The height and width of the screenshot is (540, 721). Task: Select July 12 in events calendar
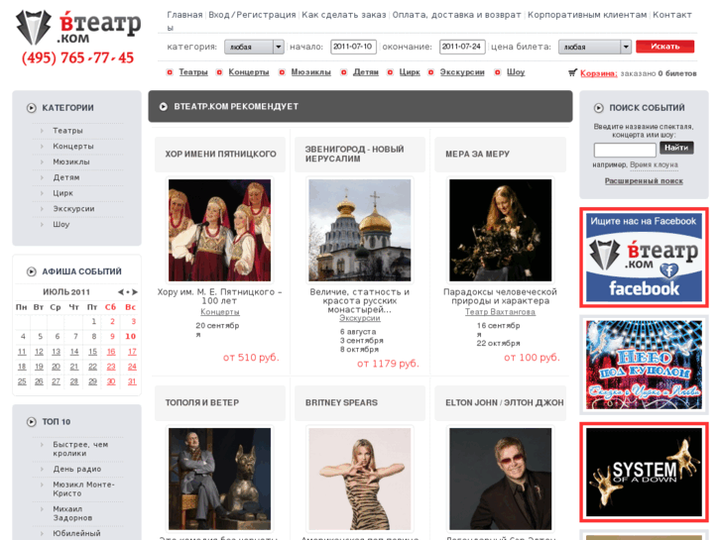point(39,352)
